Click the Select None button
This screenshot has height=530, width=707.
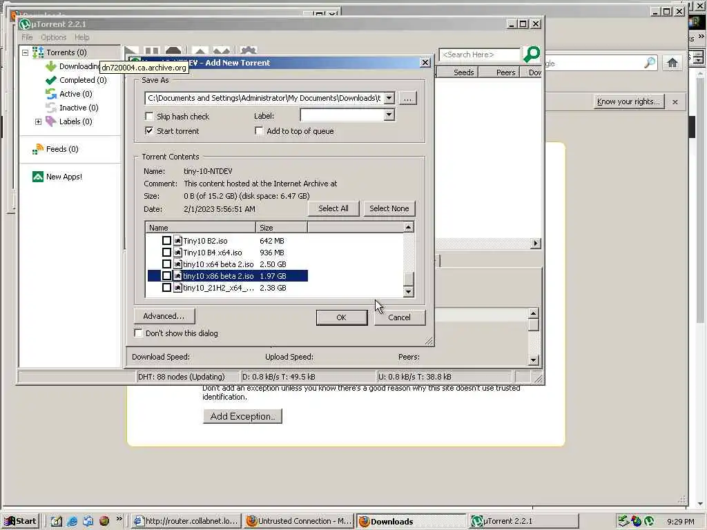tap(389, 208)
